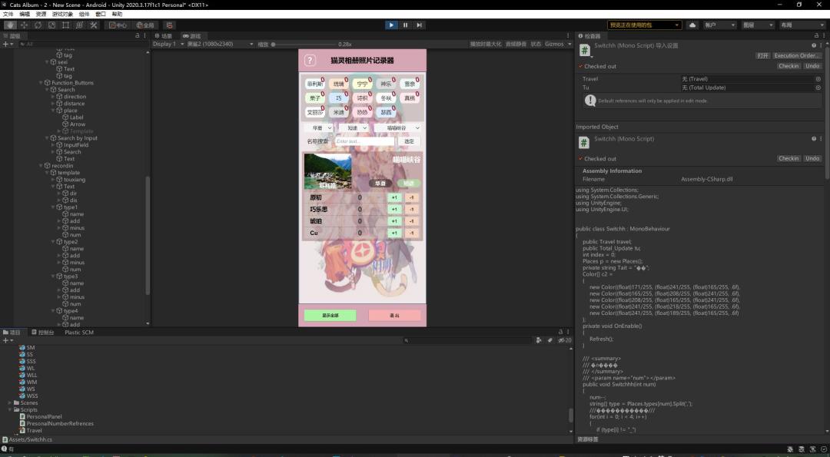Collapse the recordin tree node

click(x=41, y=166)
